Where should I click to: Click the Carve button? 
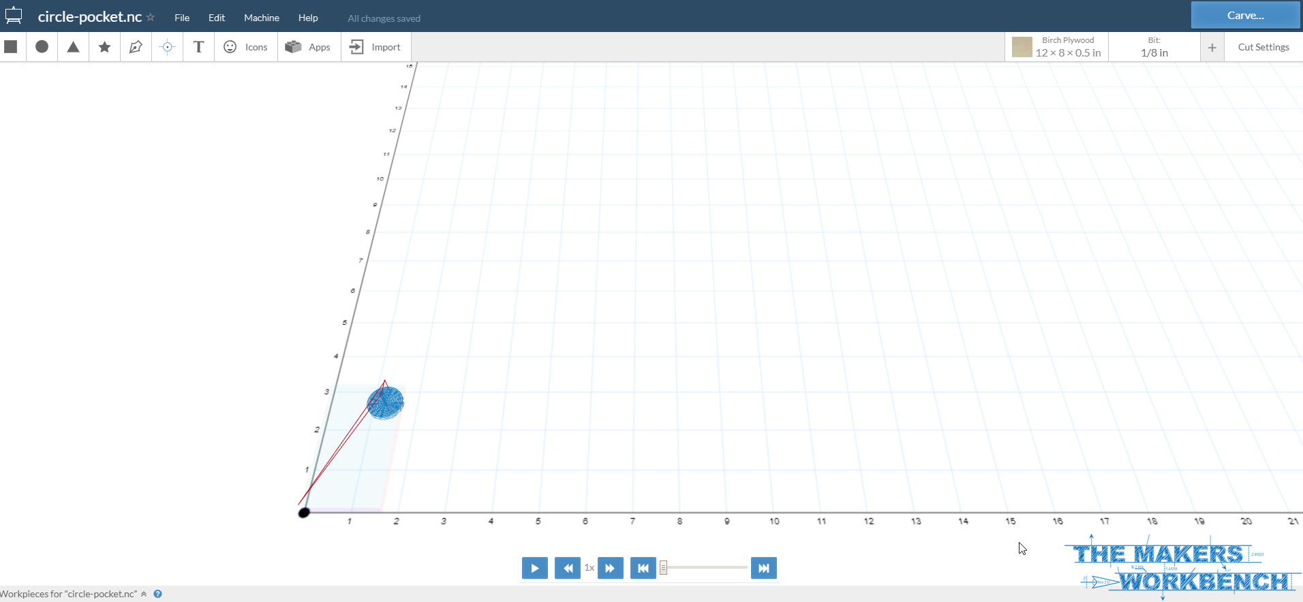pyautogui.click(x=1246, y=15)
